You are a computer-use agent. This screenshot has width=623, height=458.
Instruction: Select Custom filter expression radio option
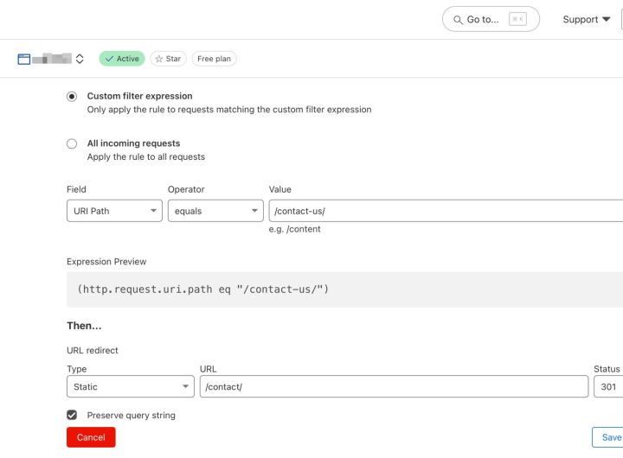[72, 96]
